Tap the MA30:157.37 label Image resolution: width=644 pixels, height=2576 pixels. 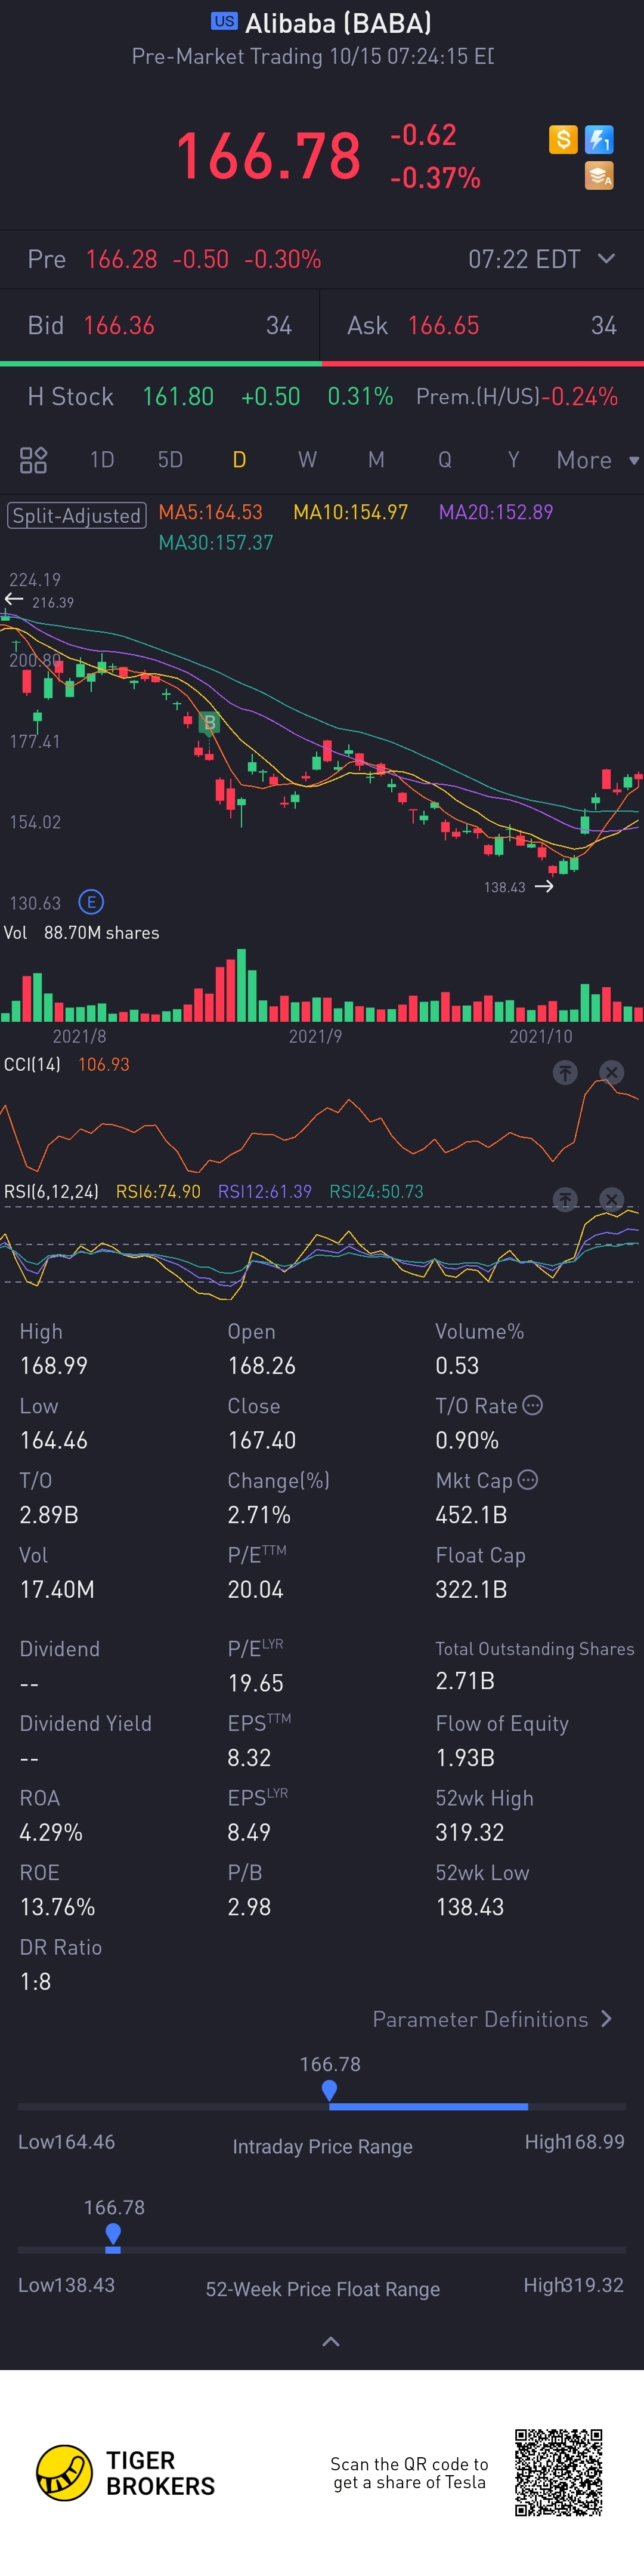point(216,542)
